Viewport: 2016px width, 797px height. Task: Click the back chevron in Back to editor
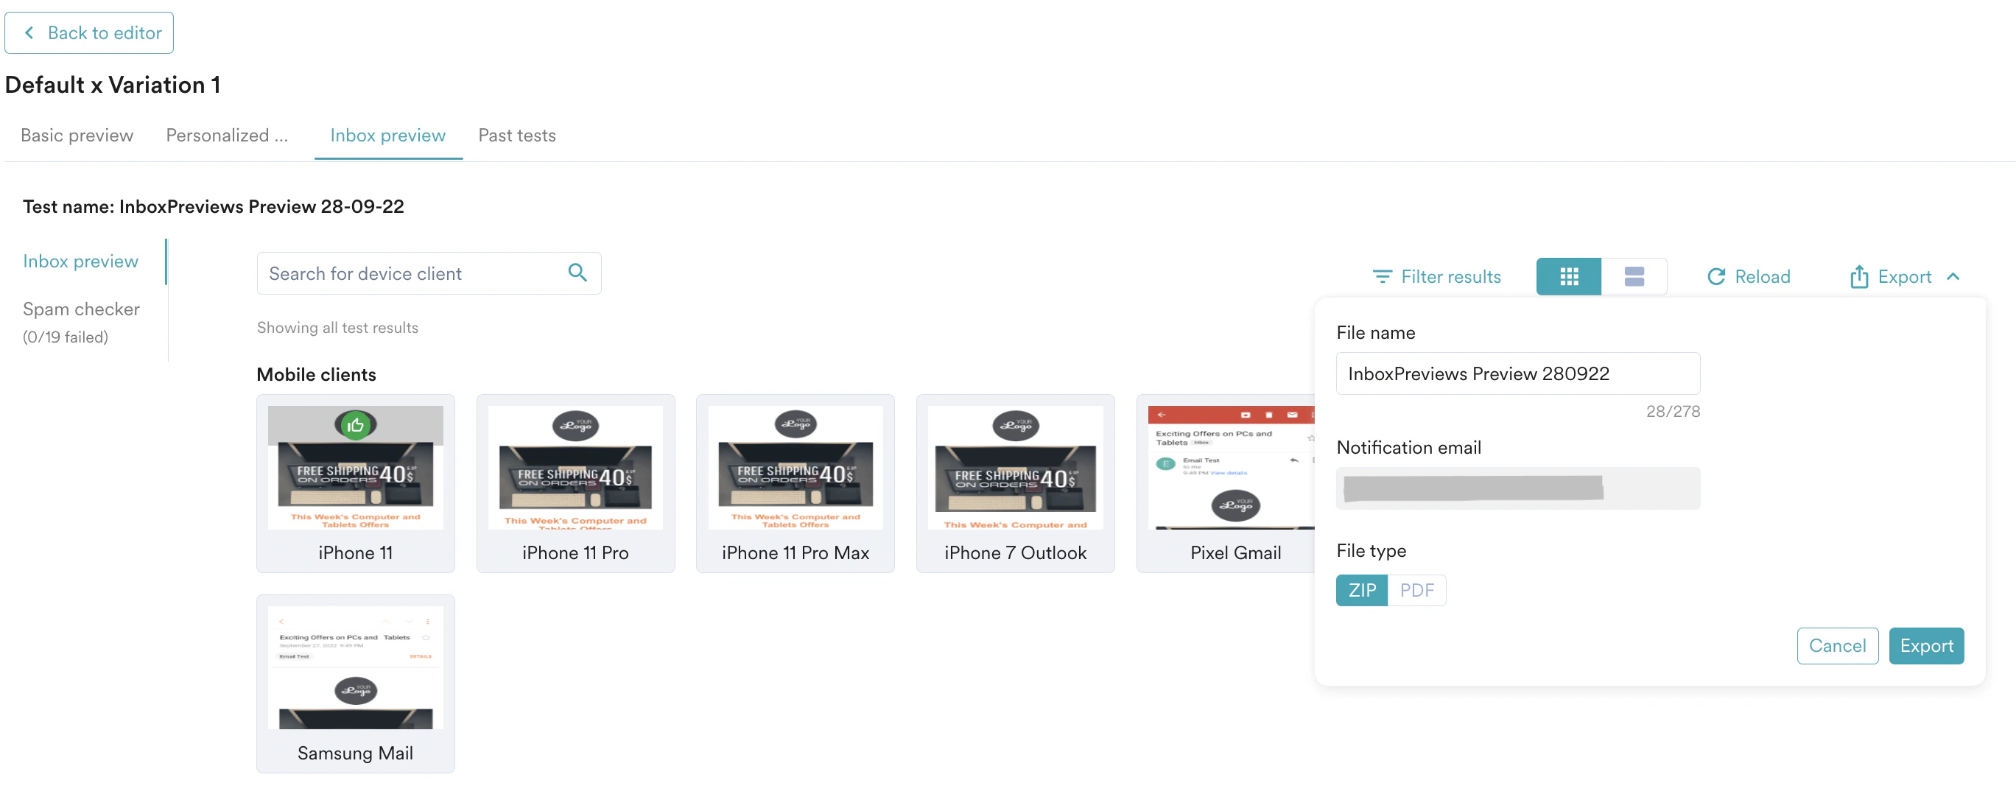tap(29, 32)
